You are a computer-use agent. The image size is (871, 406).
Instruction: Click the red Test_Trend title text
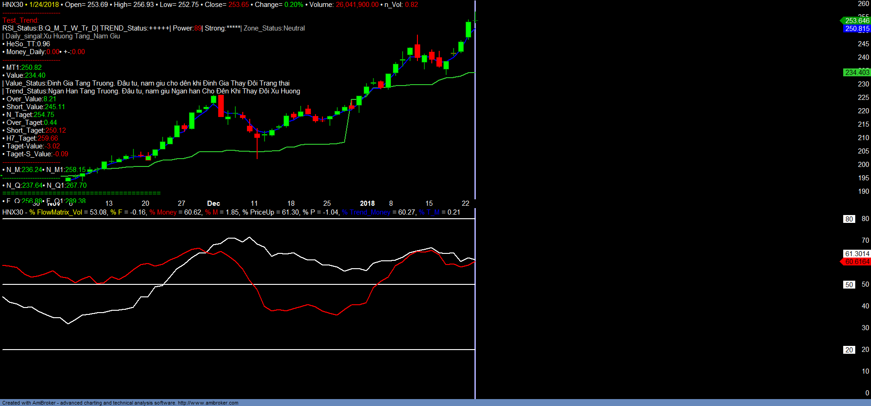(x=21, y=20)
